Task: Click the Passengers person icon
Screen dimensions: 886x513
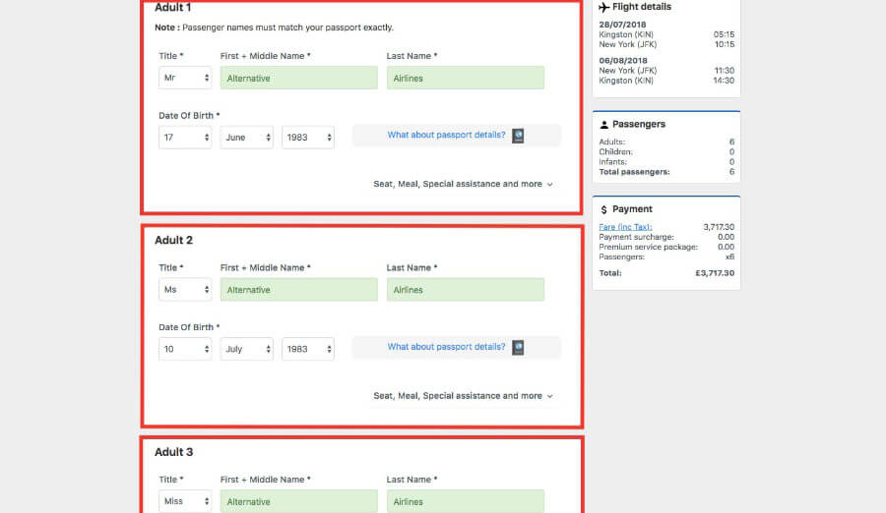Action: pyautogui.click(x=604, y=125)
